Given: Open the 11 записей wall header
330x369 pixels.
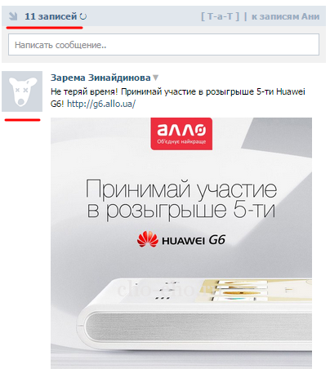Looking at the screenshot, I should pos(51,16).
